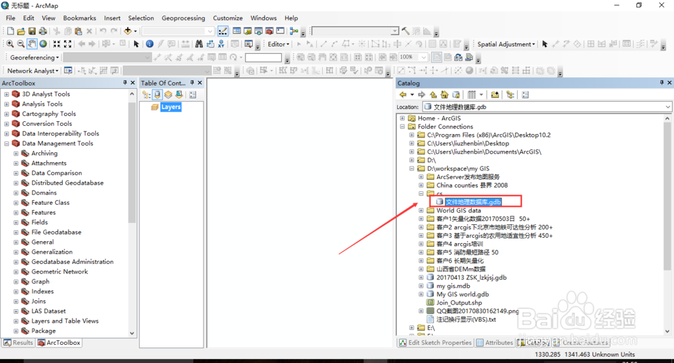
Task: Collapse the Data Management Tools toolbox
Action: coord(7,143)
